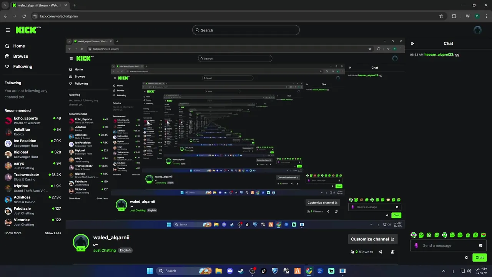Viewport: 492px width, 277px height.
Task: Open TikTok from taskbar
Action: pyautogui.click(x=264, y=271)
